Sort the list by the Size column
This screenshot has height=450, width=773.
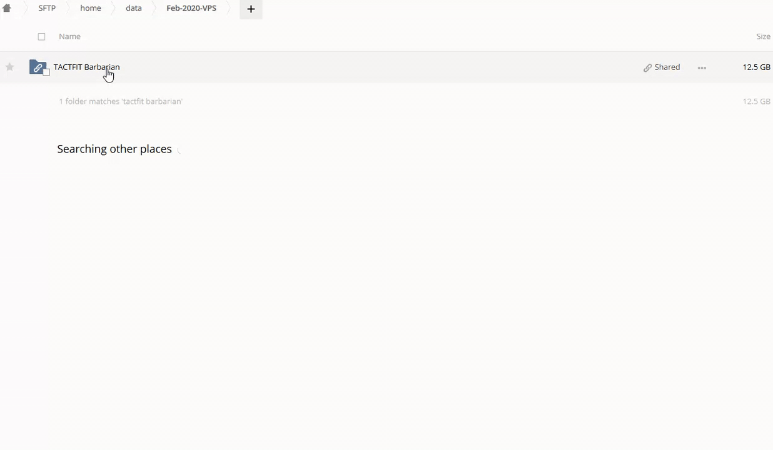pyautogui.click(x=763, y=36)
